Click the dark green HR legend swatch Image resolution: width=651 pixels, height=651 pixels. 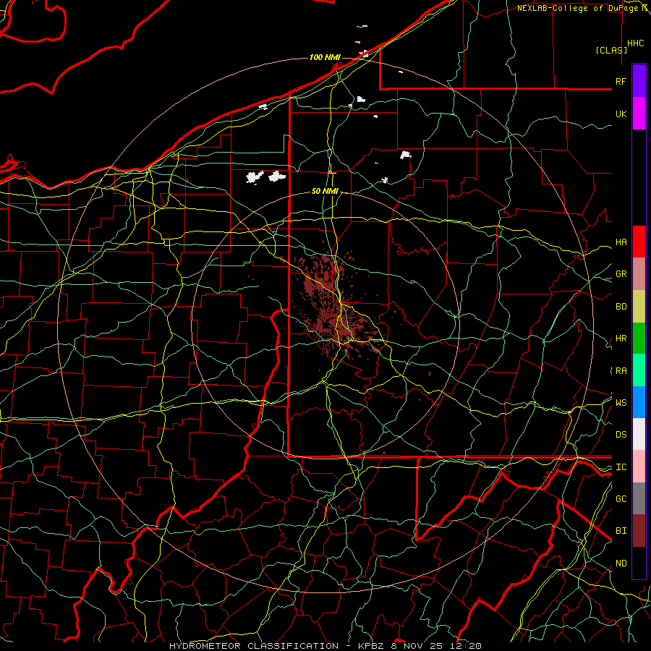click(639, 339)
